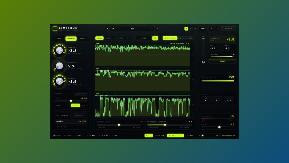Load the next preset with right arrow
Image resolution: width=289 pixels, height=163 pixels.
pos(157,29)
